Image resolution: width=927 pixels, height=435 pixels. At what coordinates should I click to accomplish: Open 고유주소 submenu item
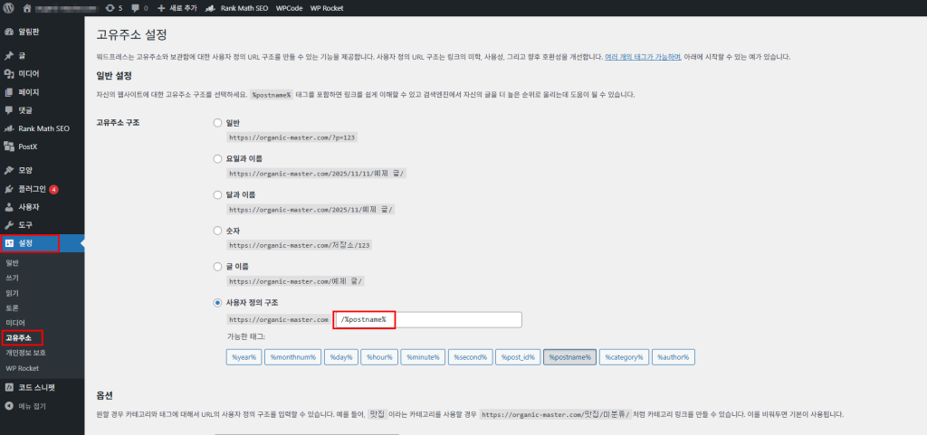[x=18, y=338]
